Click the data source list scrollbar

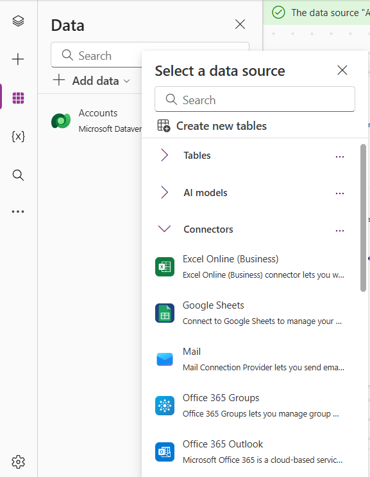[x=363, y=218]
